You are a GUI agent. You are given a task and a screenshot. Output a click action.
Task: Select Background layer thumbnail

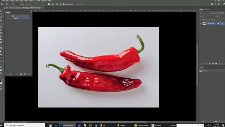pos(205,24)
